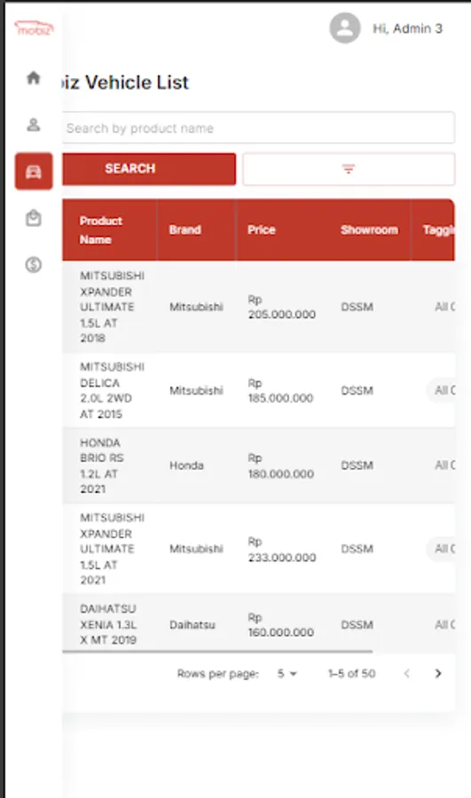This screenshot has width=471, height=798.
Task: Click the Hi, Admin 3 greeting
Action: pyautogui.click(x=407, y=28)
